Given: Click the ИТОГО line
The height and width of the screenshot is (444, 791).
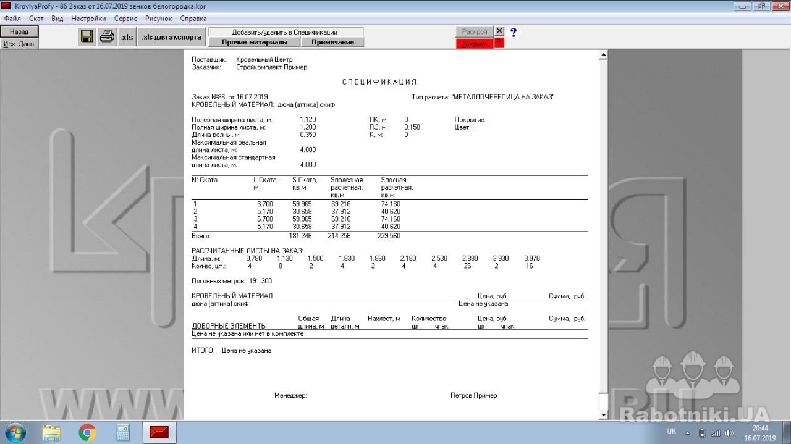Looking at the screenshot, I should coord(232,350).
